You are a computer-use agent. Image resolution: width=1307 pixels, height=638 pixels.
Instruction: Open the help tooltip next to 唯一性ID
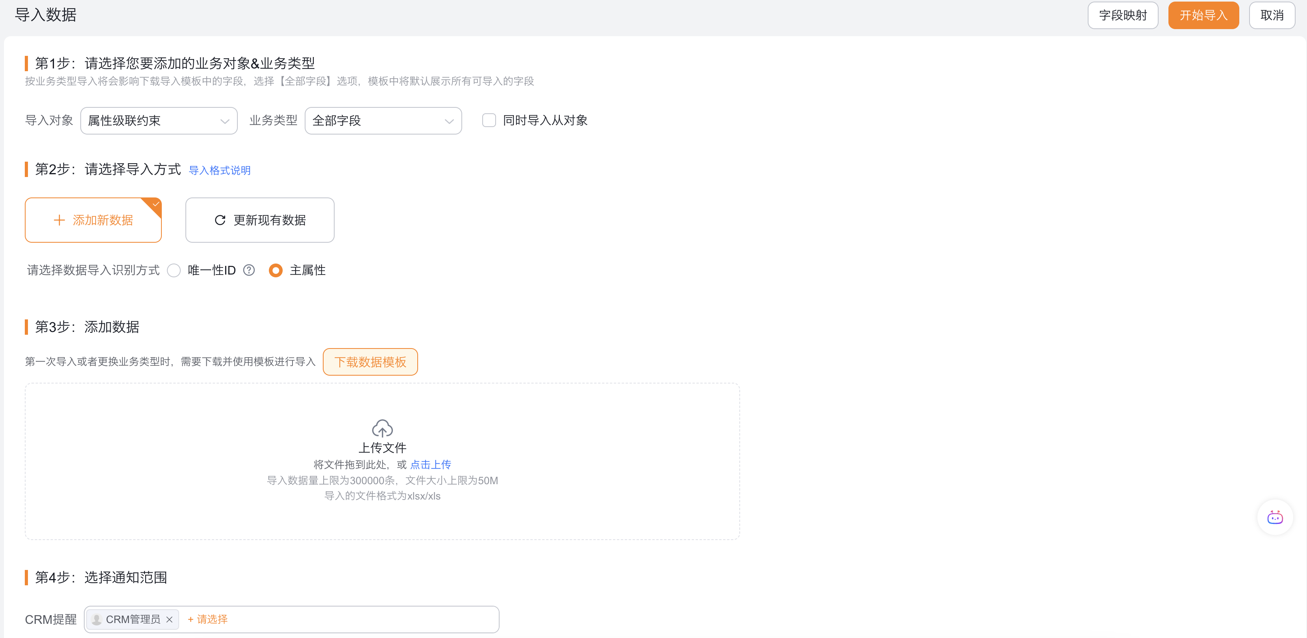pos(249,270)
